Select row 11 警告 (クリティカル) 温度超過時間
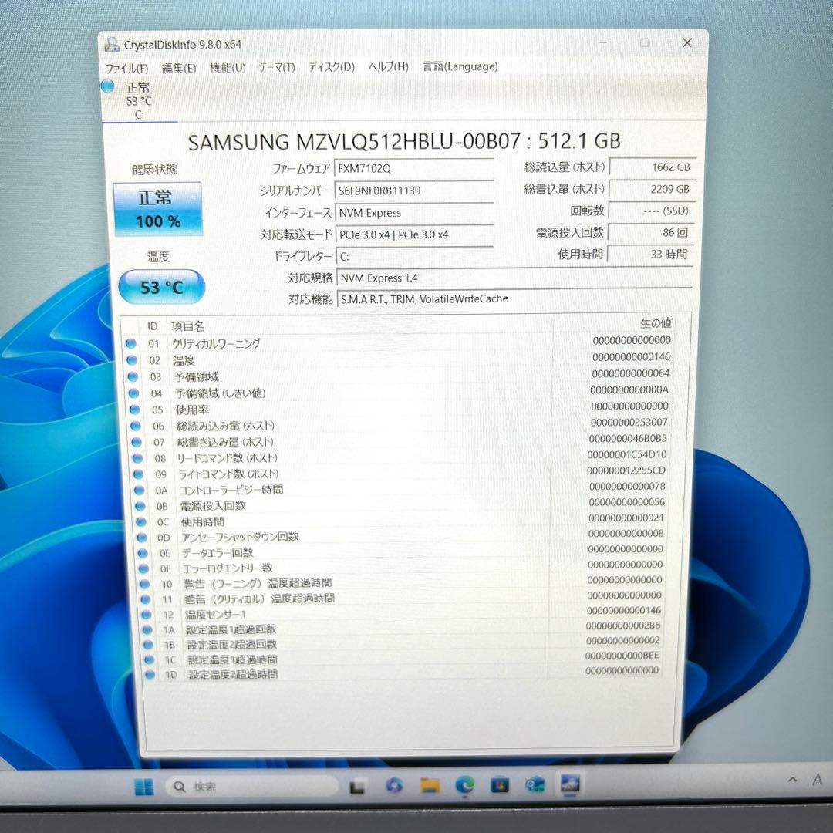This screenshot has width=833, height=833. 401,598
